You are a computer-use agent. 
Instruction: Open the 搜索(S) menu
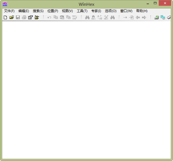[x=38, y=11]
